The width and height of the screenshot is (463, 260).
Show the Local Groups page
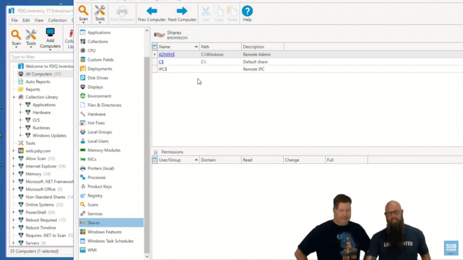coord(99,132)
